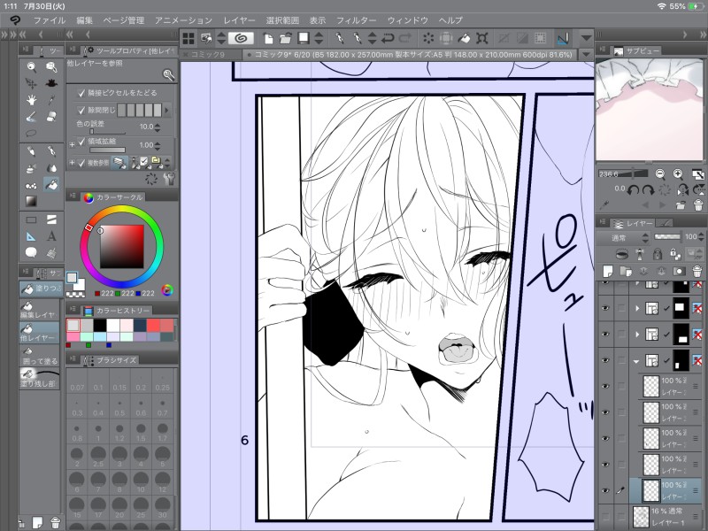Click layer opacity slider in Layer panel

pos(667,236)
